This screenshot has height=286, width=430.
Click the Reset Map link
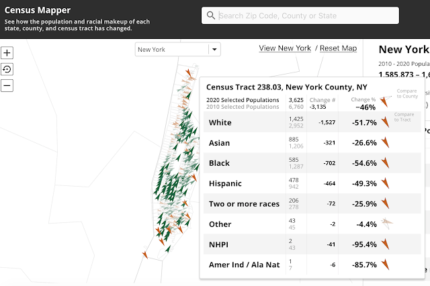(x=338, y=48)
